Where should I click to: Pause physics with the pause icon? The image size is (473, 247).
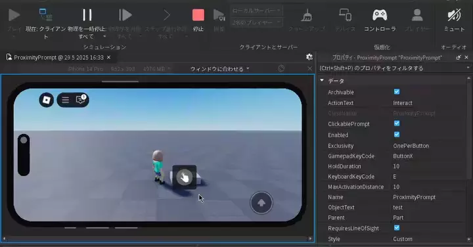tap(87, 14)
